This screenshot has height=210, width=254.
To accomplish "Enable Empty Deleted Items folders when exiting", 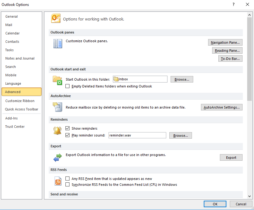I will click(67, 86).
